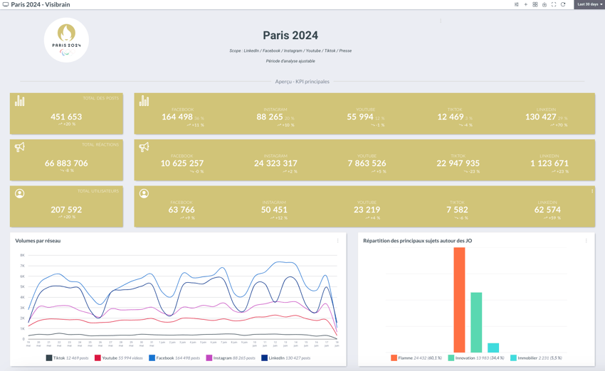Open three-dot menu of the Paris 2024 header widget
This screenshot has width=605, height=371.
coord(441,21)
